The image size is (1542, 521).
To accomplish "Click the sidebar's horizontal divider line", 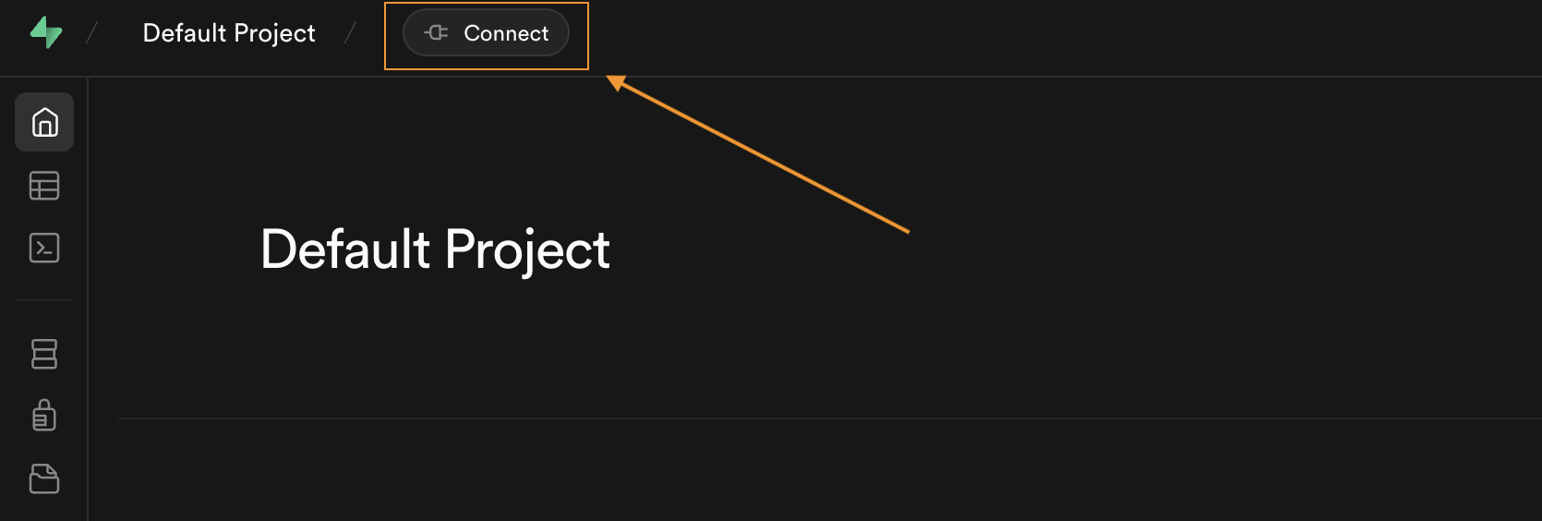I will click(x=43, y=300).
